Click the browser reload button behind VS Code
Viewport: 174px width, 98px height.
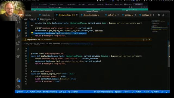coord(38,7)
